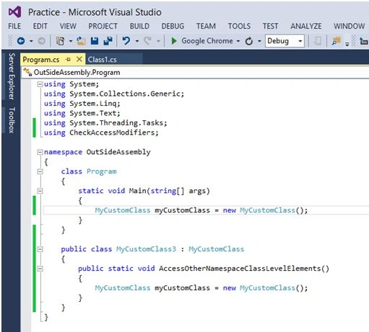Viewport: 369px width, 332px height.
Task: Click 'AccessOtherNamespaceClassLevelElements' method name
Action: coord(240,269)
